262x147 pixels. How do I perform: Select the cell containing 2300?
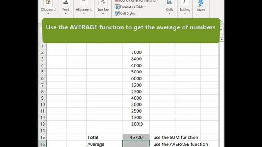[136, 91]
